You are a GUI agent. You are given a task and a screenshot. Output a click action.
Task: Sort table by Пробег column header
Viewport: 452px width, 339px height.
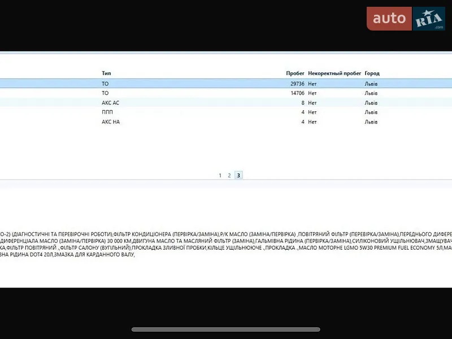point(295,73)
